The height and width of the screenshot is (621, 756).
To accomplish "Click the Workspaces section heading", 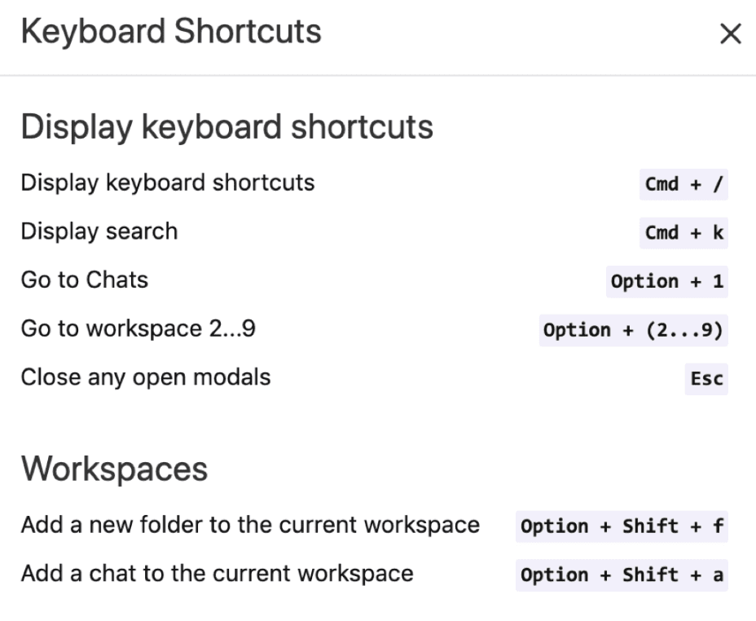I will [x=114, y=469].
